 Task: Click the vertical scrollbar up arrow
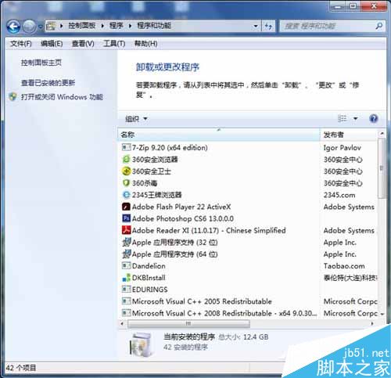point(382,134)
